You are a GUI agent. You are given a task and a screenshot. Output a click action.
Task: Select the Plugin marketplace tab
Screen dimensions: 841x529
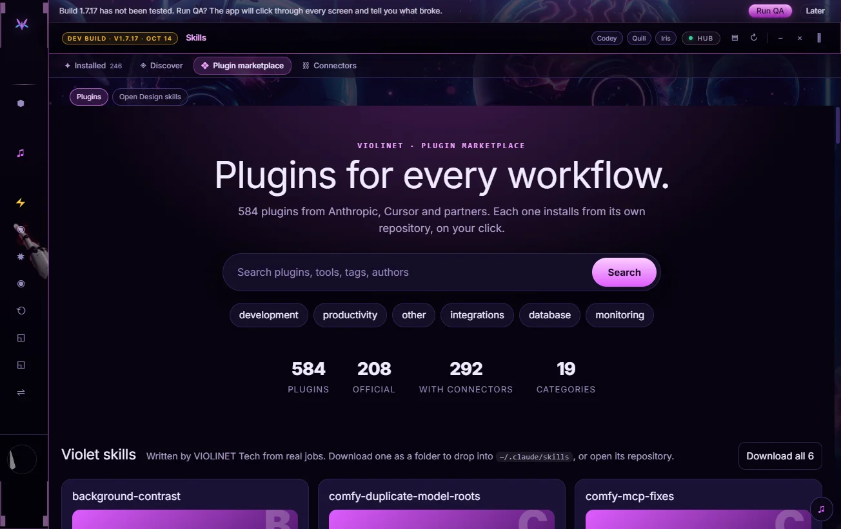click(242, 66)
